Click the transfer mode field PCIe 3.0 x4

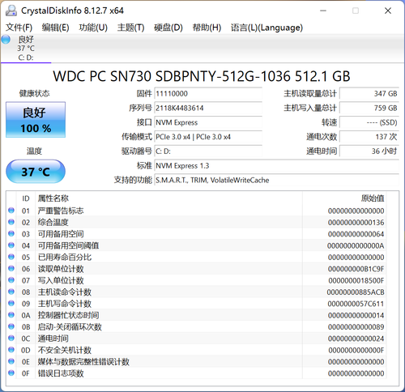coord(208,137)
